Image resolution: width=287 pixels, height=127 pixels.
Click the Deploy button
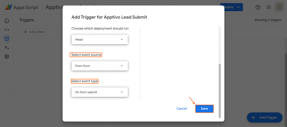click(x=228, y=7)
